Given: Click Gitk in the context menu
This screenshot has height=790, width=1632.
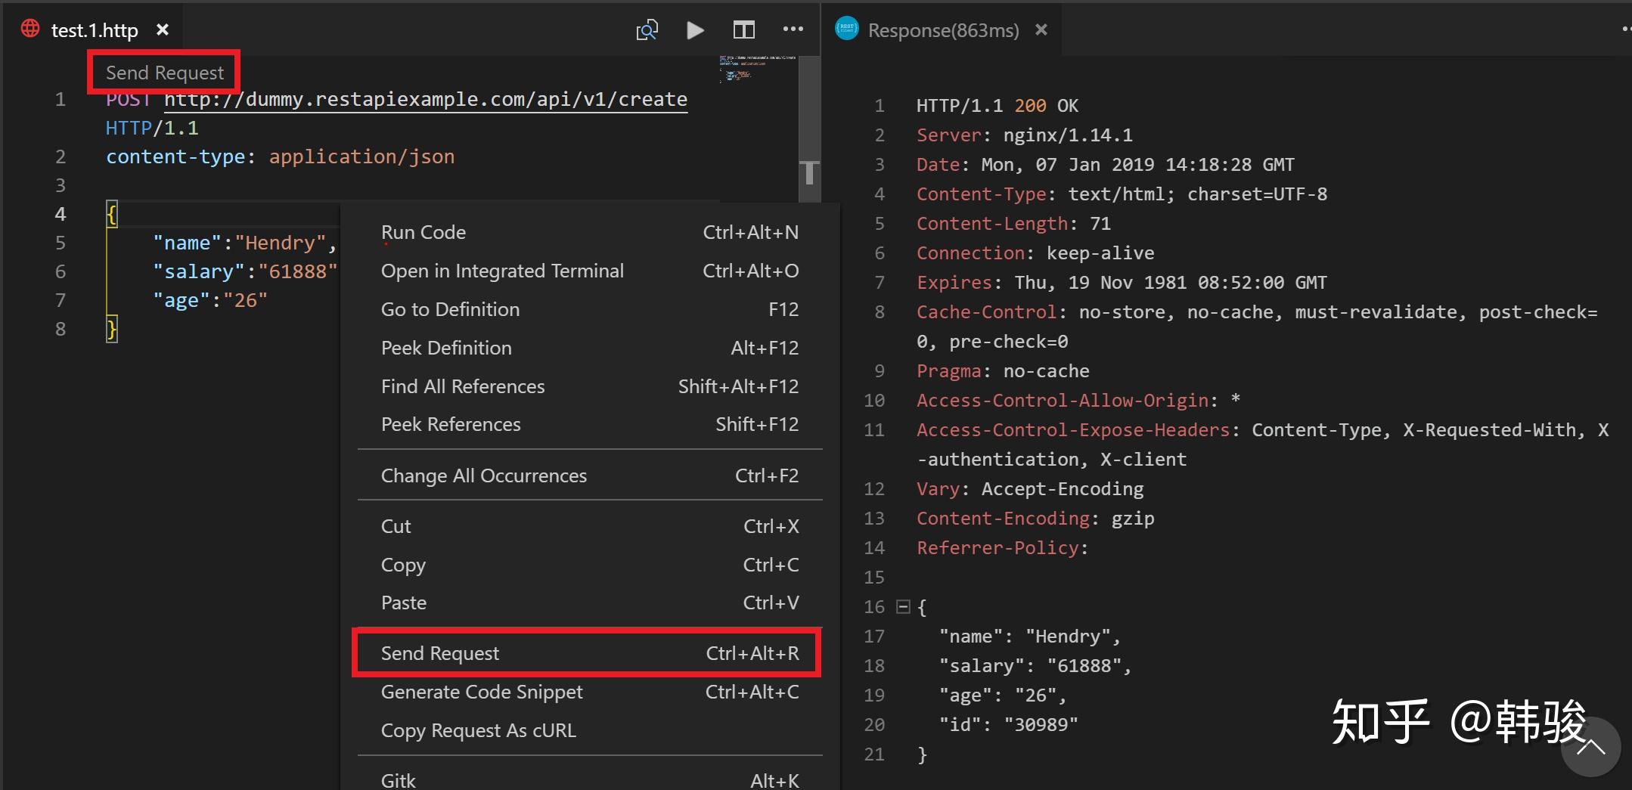Looking at the screenshot, I should [398, 779].
